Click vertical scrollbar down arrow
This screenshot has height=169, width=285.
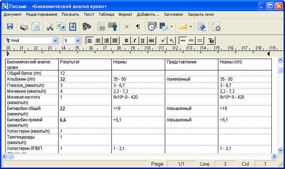(x=280, y=150)
